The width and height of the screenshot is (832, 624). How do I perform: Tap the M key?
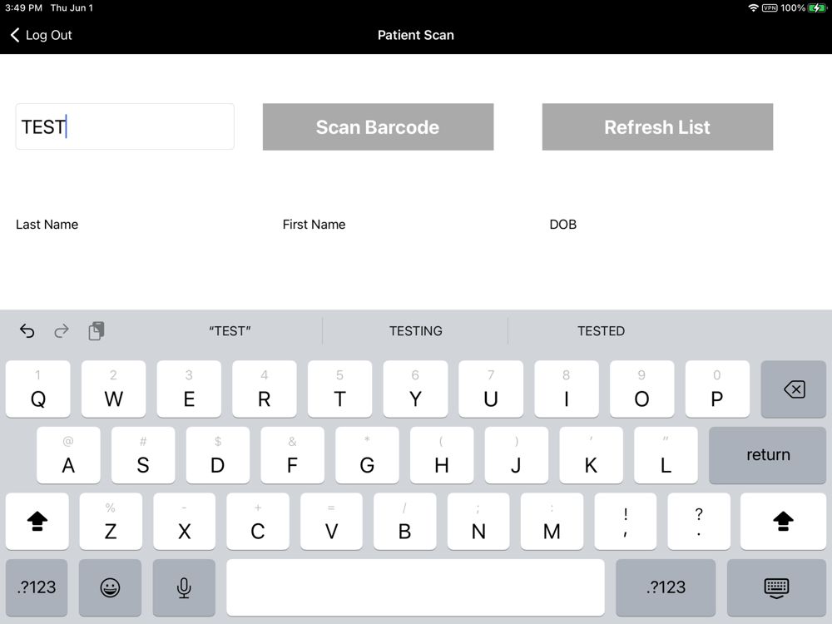[552, 521]
